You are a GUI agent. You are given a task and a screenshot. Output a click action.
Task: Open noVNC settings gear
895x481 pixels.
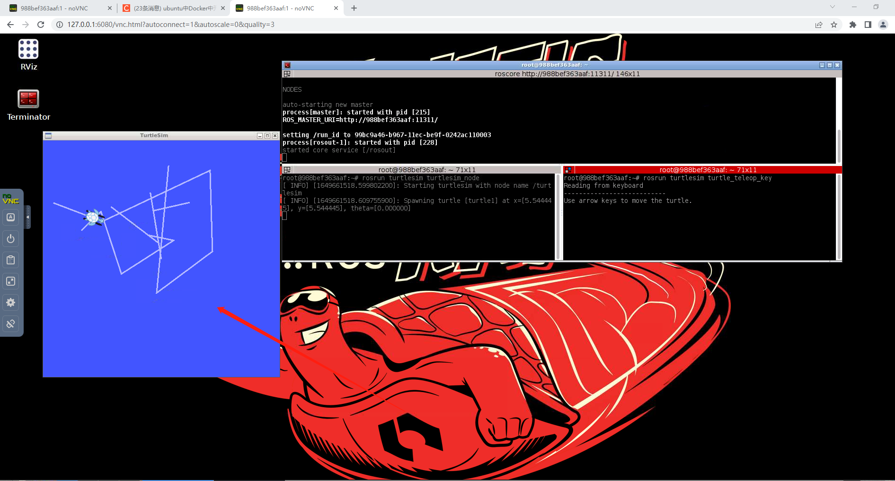(10, 303)
